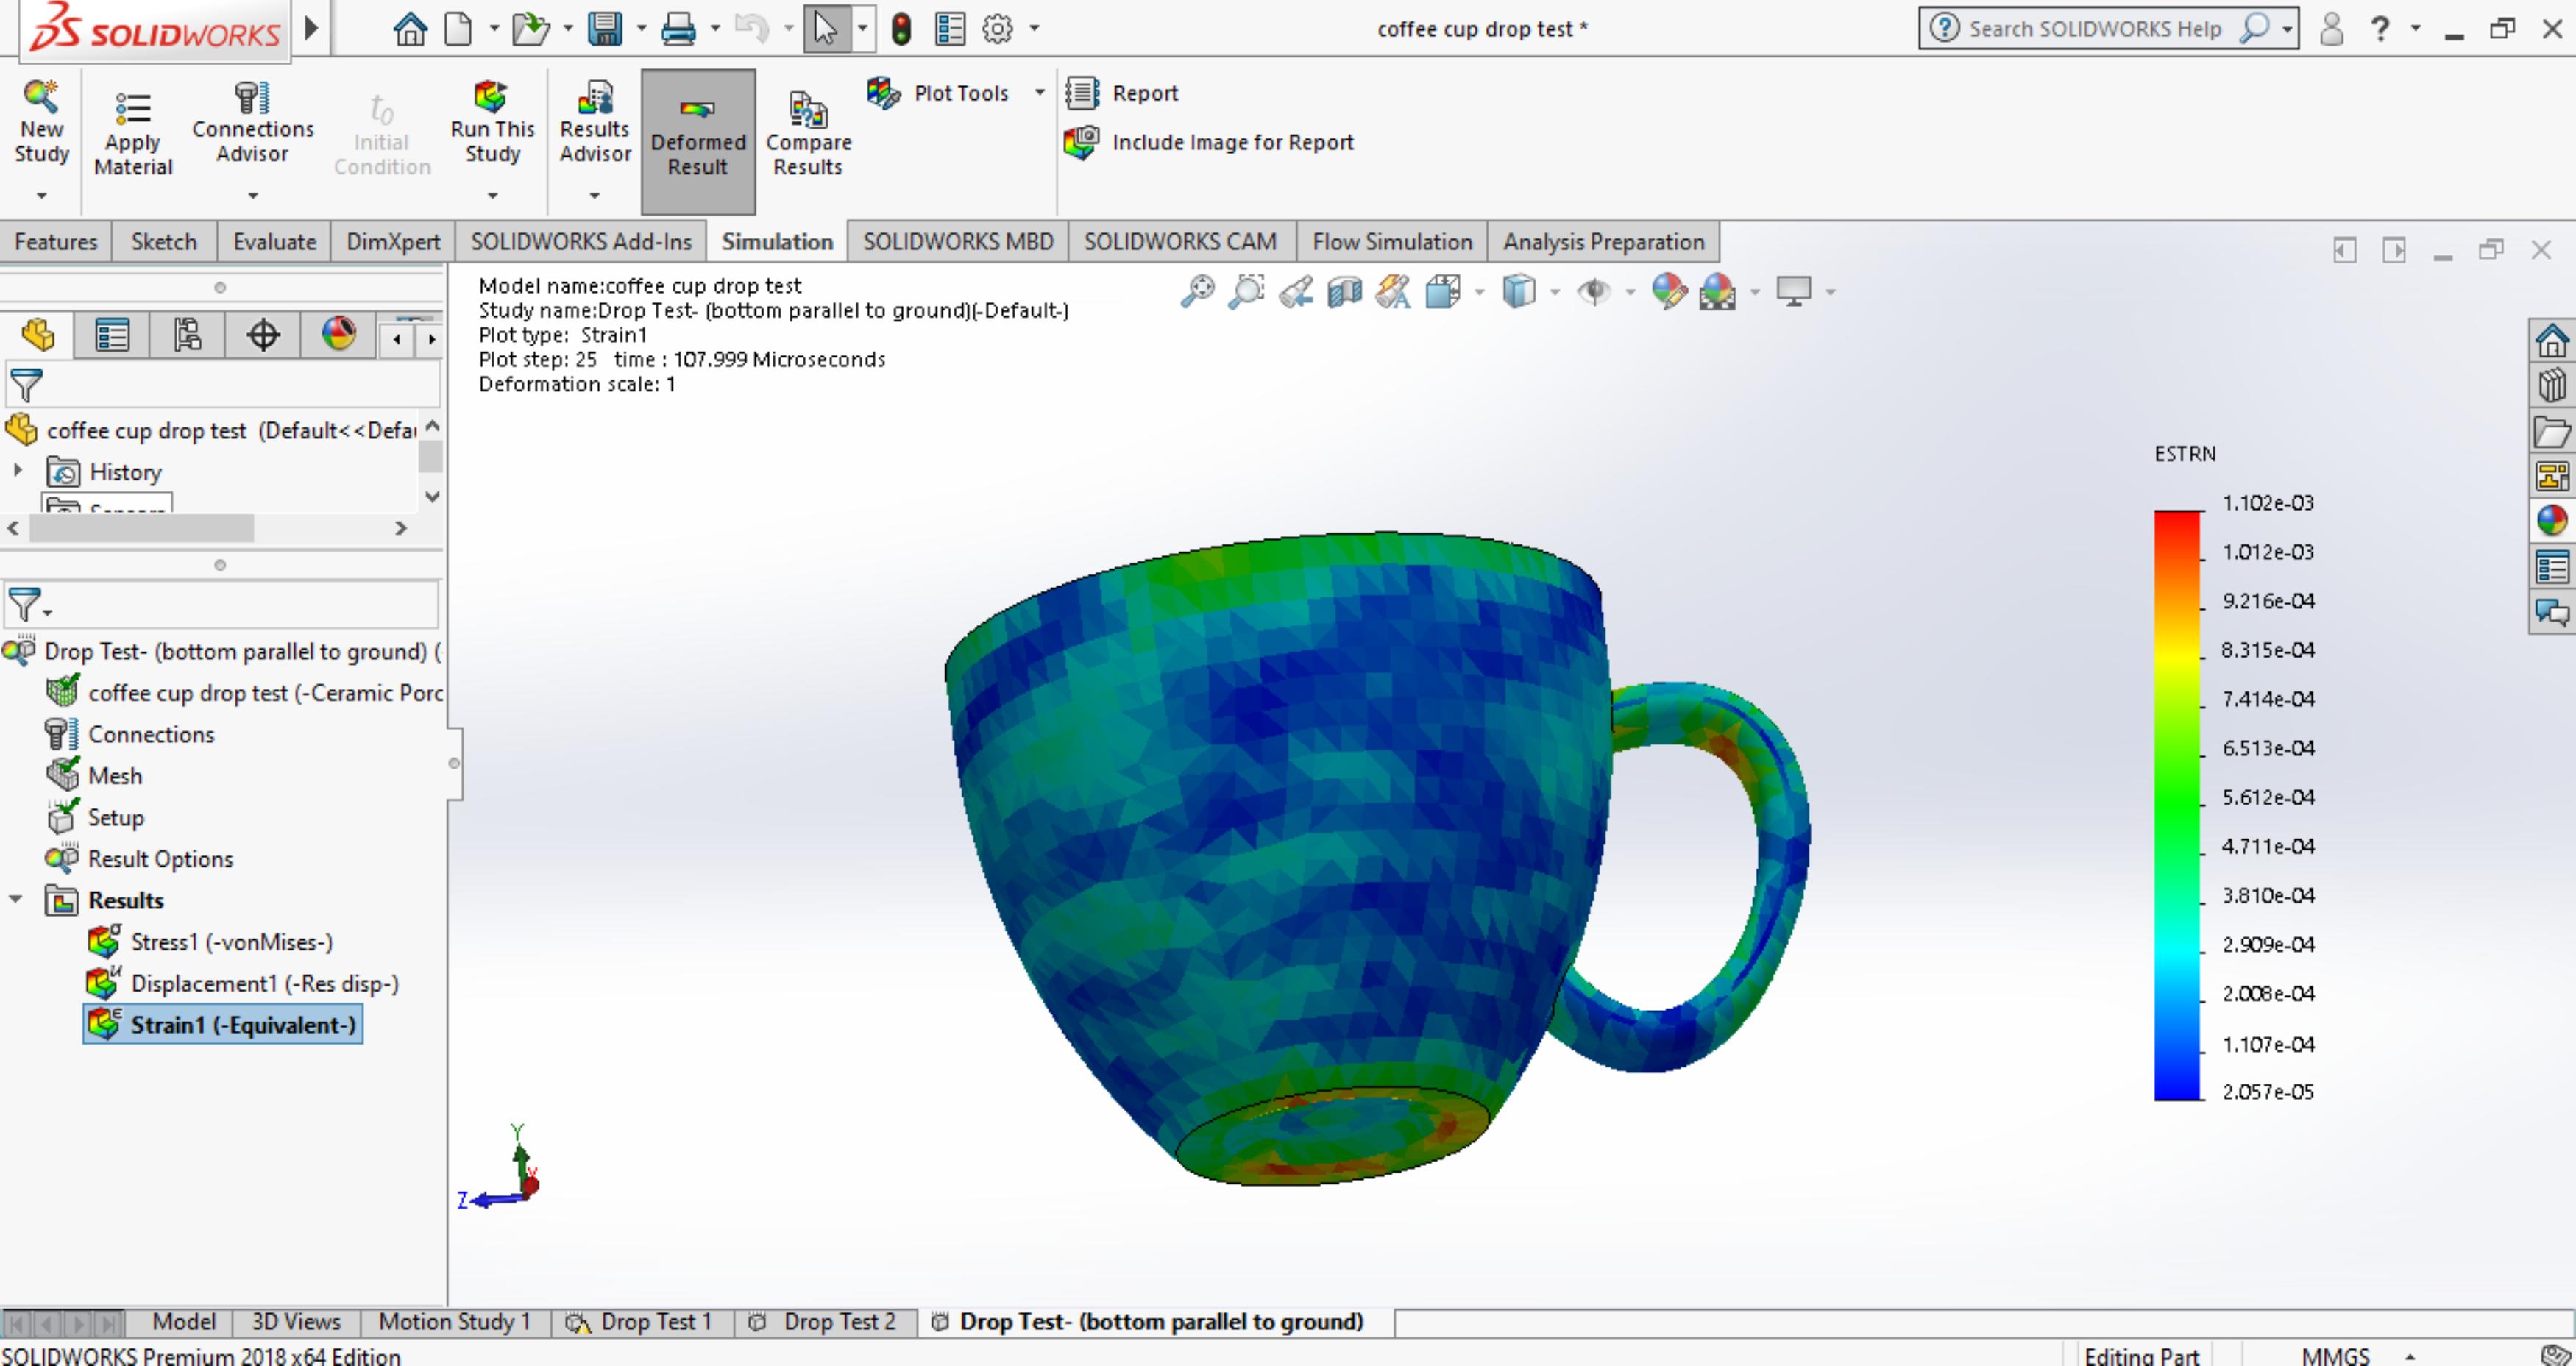Toggle the Deformed Result button

pyautogui.click(x=698, y=141)
